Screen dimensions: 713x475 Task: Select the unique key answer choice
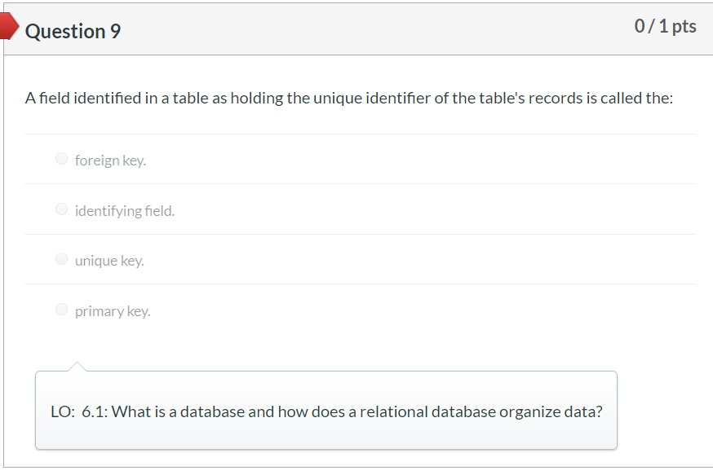pyautogui.click(x=108, y=260)
